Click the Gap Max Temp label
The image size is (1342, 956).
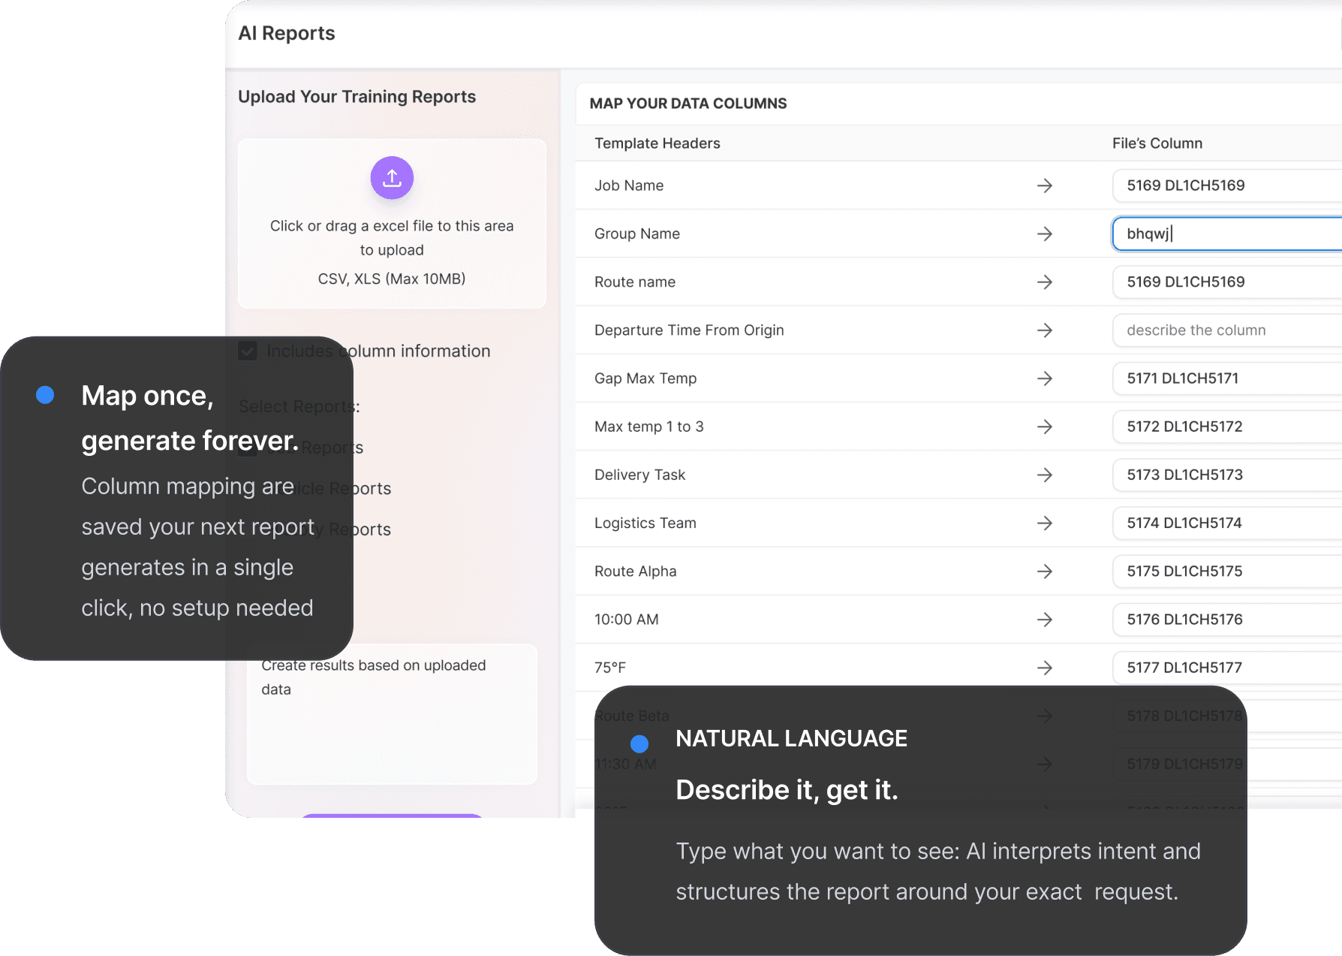(645, 378)
